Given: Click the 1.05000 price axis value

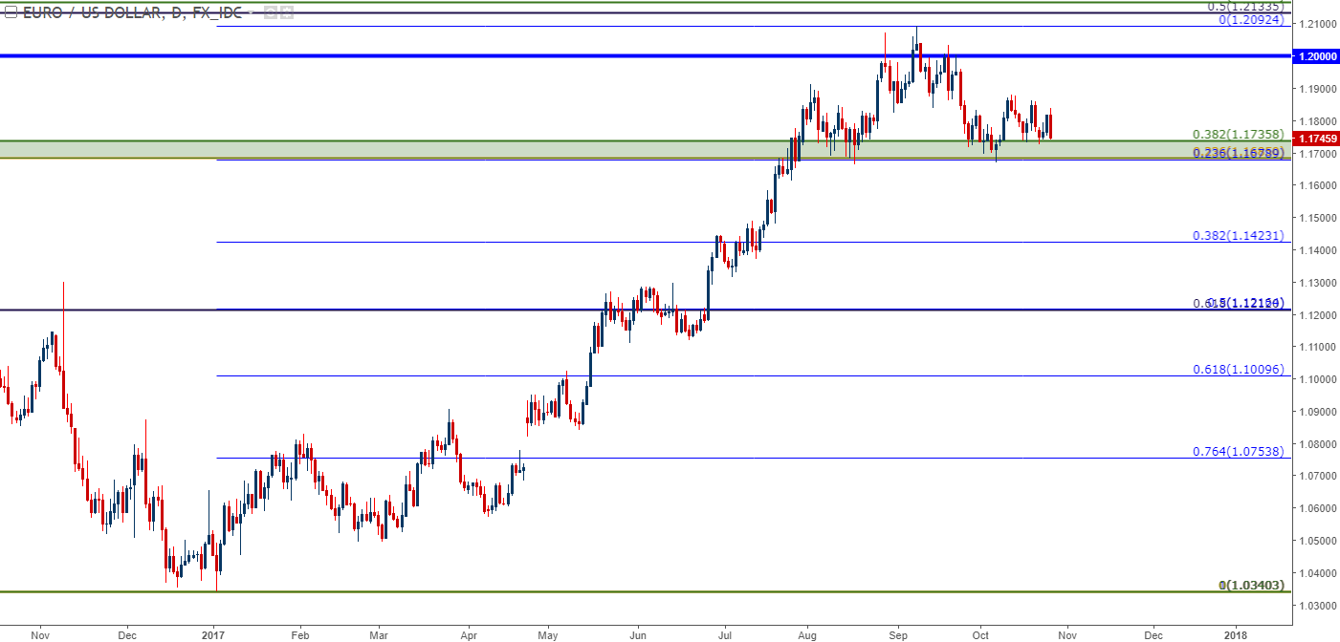Looking at the screenshot, I should (1316, 541).
